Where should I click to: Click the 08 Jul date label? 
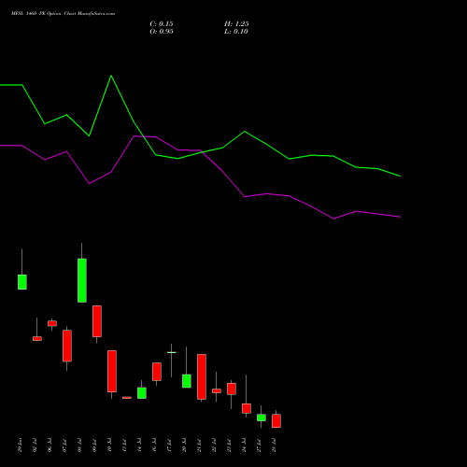pos(79,446)
